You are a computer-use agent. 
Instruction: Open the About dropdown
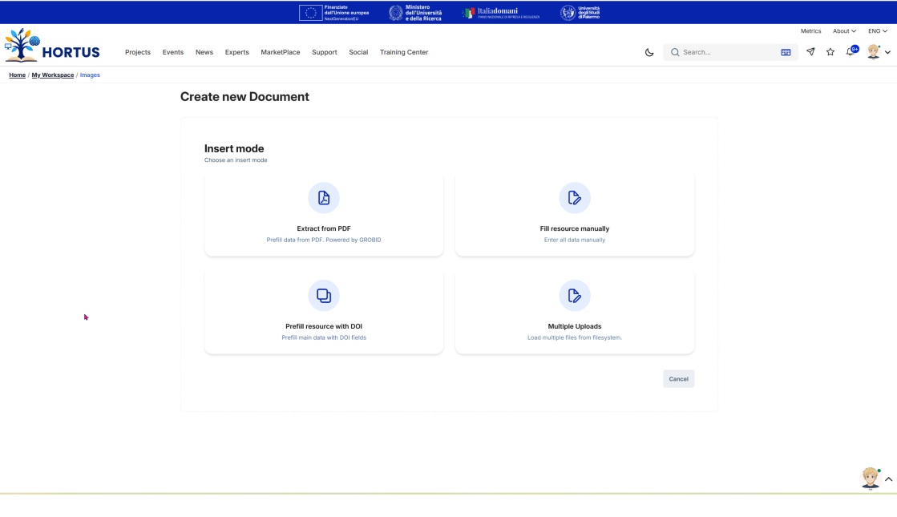844,31
